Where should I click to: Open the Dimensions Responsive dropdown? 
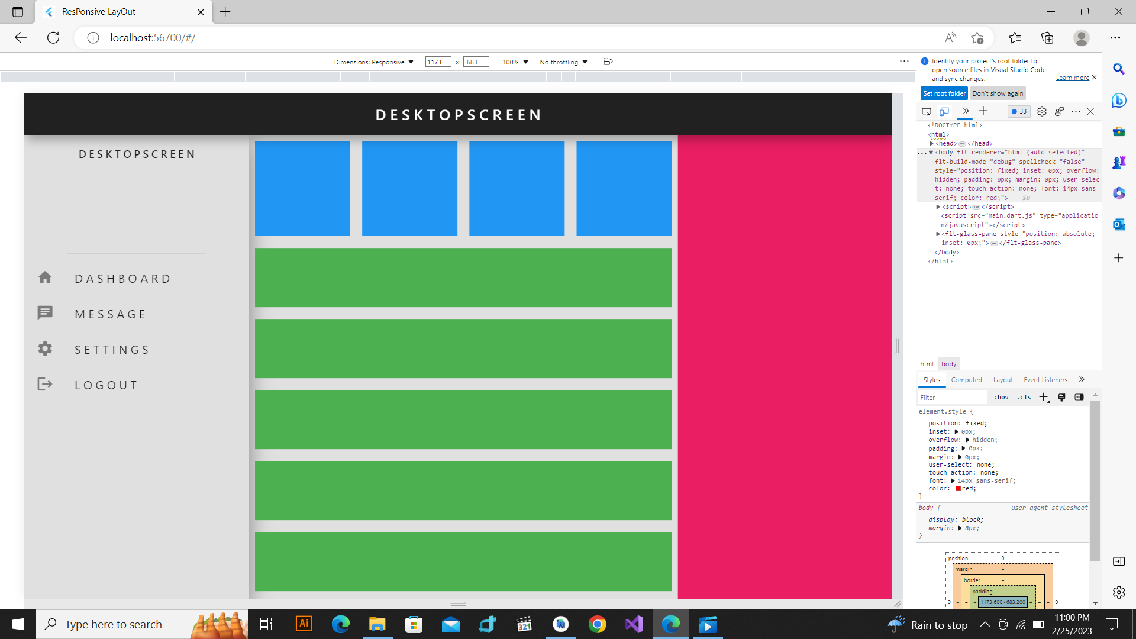click(x=373, y=62)
